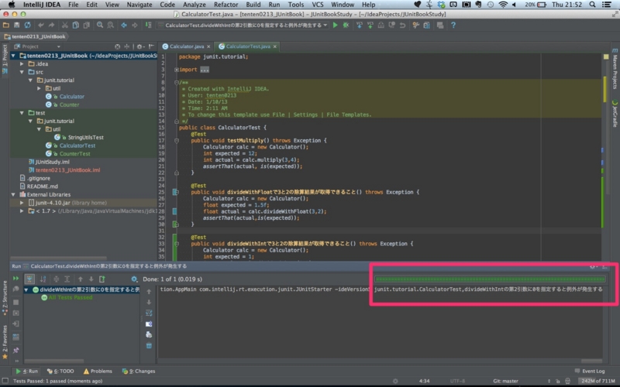Click the Open folder toolbar icon
620x387 pixels.
click(6, 26)
